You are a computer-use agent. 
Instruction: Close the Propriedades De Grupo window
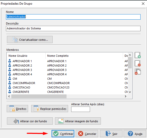coord(143,4)
